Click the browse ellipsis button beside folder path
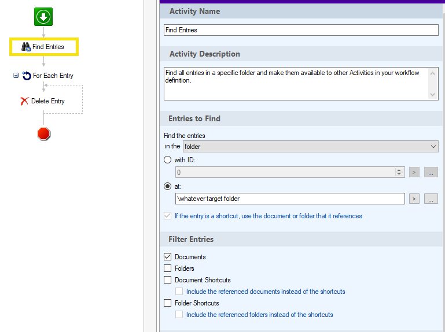Image resolution: width=445 pixels, height=332 pixels. point(431,199)
